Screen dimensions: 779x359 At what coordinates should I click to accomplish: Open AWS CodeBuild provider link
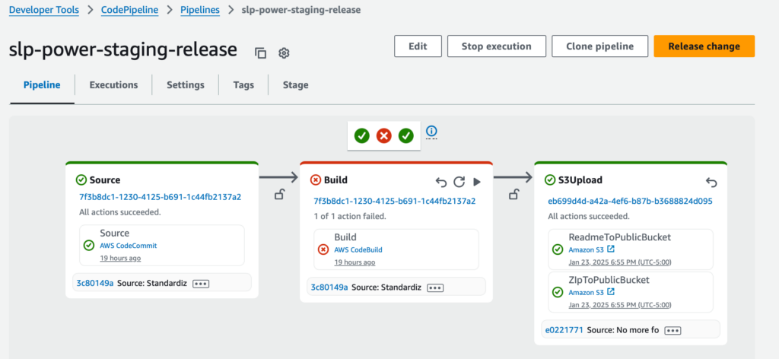[x=358, y=249]
